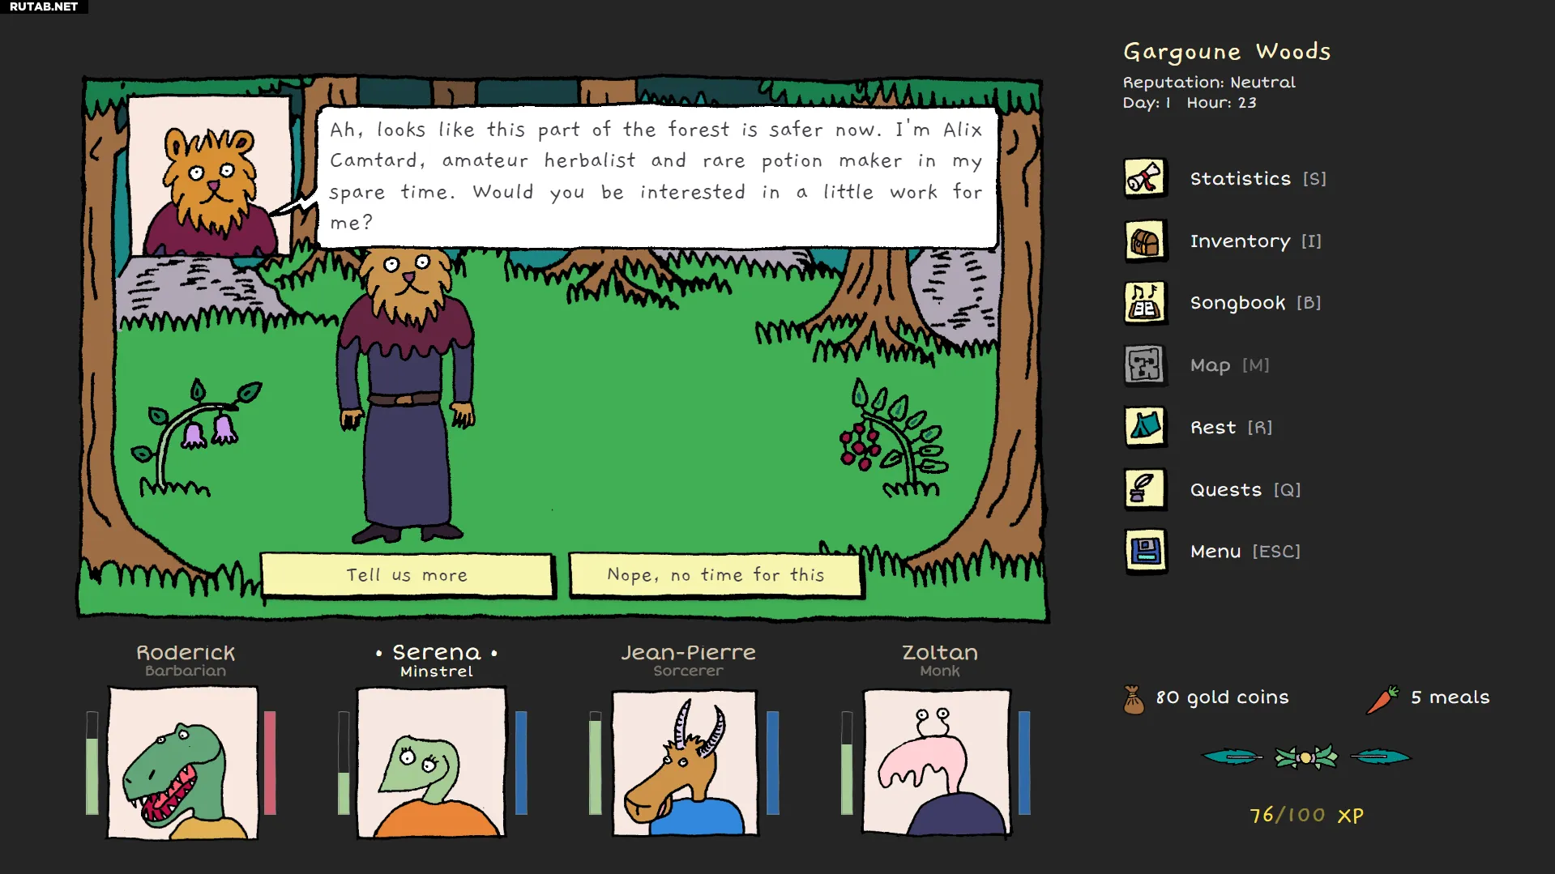Click the 'Hour: 23' text

point(1221,103)
